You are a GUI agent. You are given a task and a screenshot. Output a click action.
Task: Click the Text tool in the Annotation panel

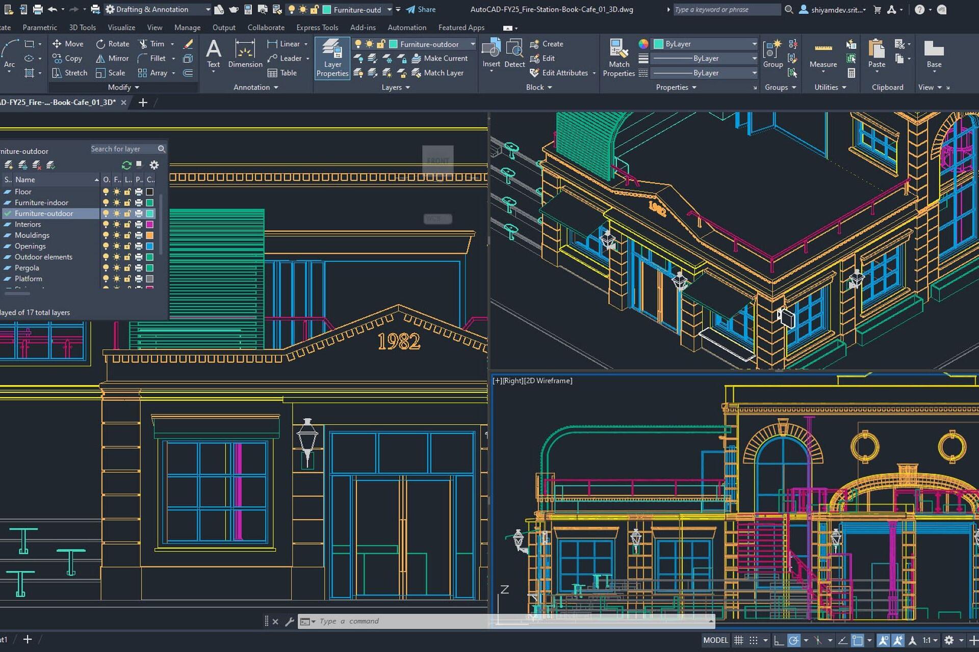(214, 53)
